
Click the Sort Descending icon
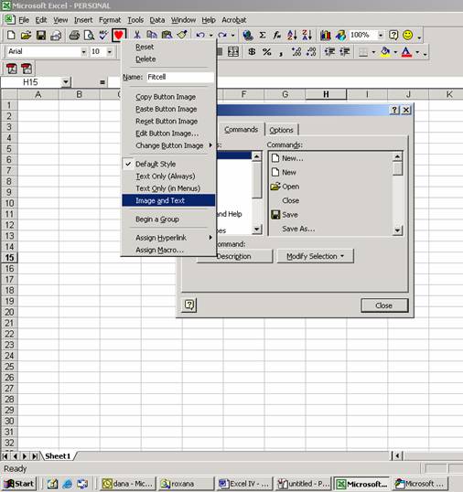pyautogui.click(x=307, y=35)
